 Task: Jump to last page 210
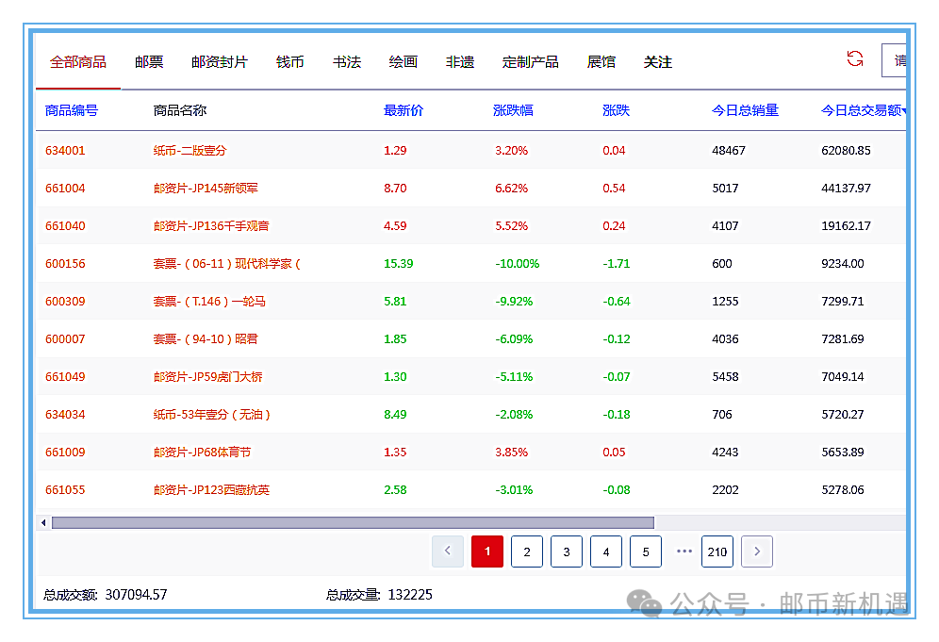coord(717,551)
